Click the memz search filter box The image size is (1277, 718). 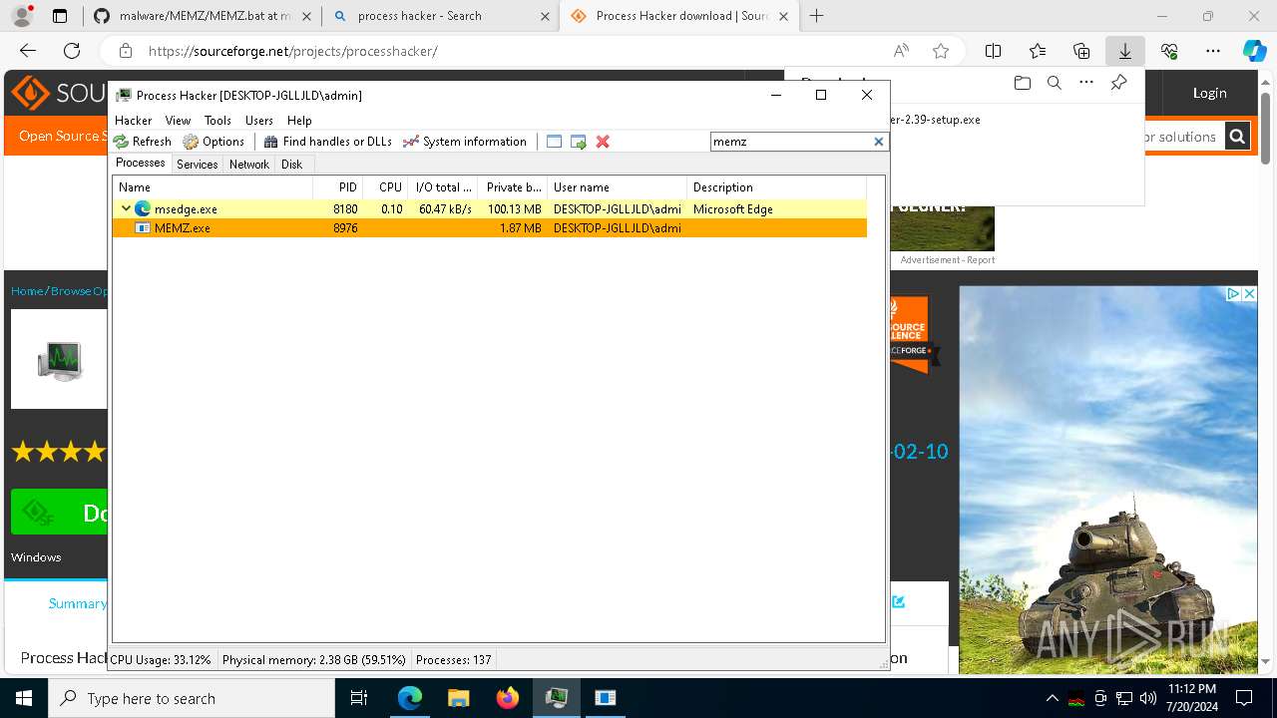(792, 142)
